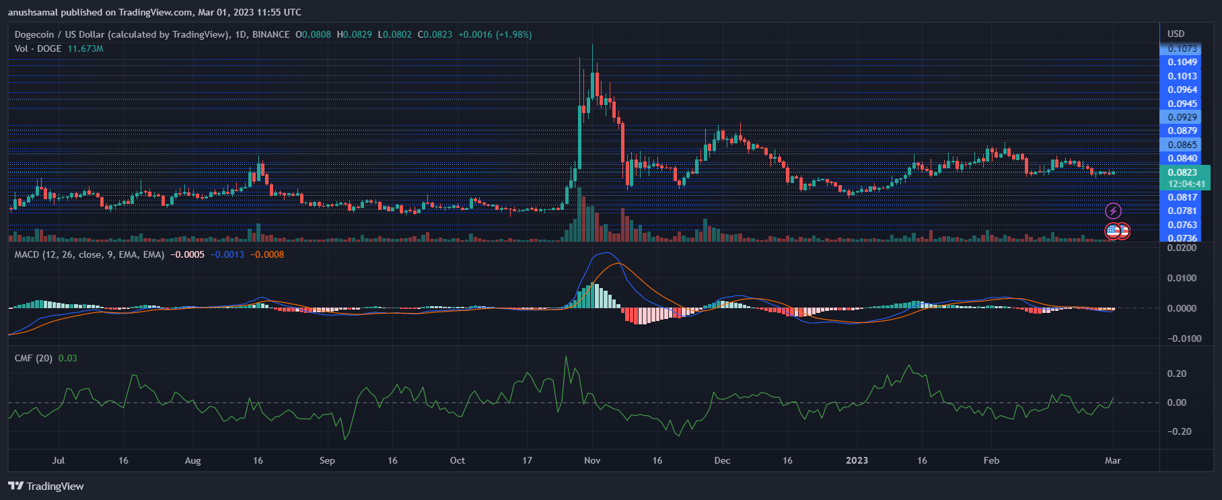1222x500 pixels.
Task: Click the change value +0.0016 (+1.98%)
Action: [x=495, y=34]
